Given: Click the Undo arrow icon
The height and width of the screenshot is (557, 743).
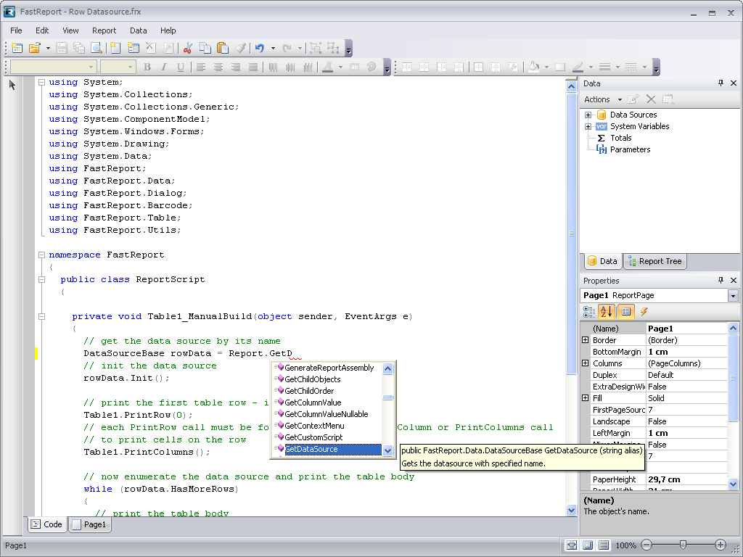Looking at the screenshot, I should [x=259, y=48].
